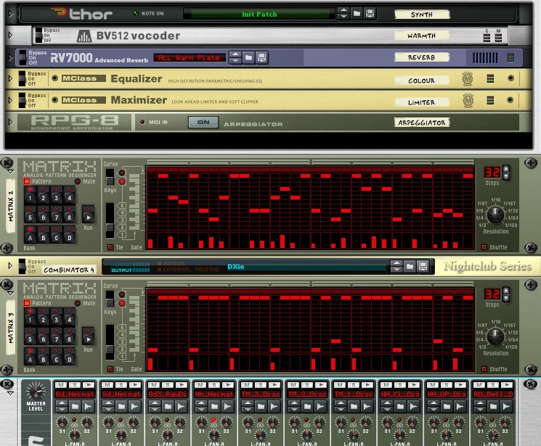Click MClass Maximizer round logo badge
This screenshot has height=446, width=541.
(x=468, y=101)
